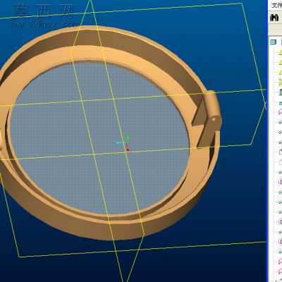282x282 pixels.
Task: Select the coordinate system triad at model center
Action: (124, 142)
